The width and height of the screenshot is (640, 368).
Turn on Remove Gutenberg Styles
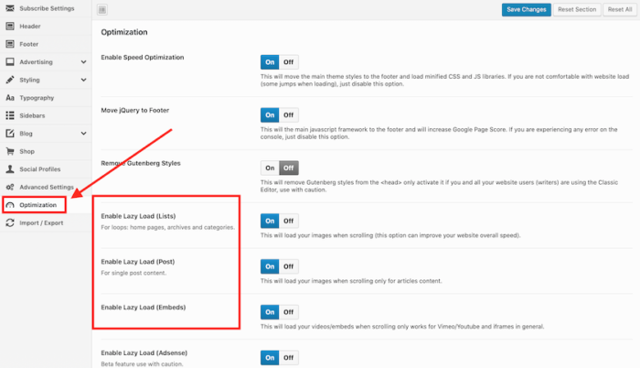point(270,168)
